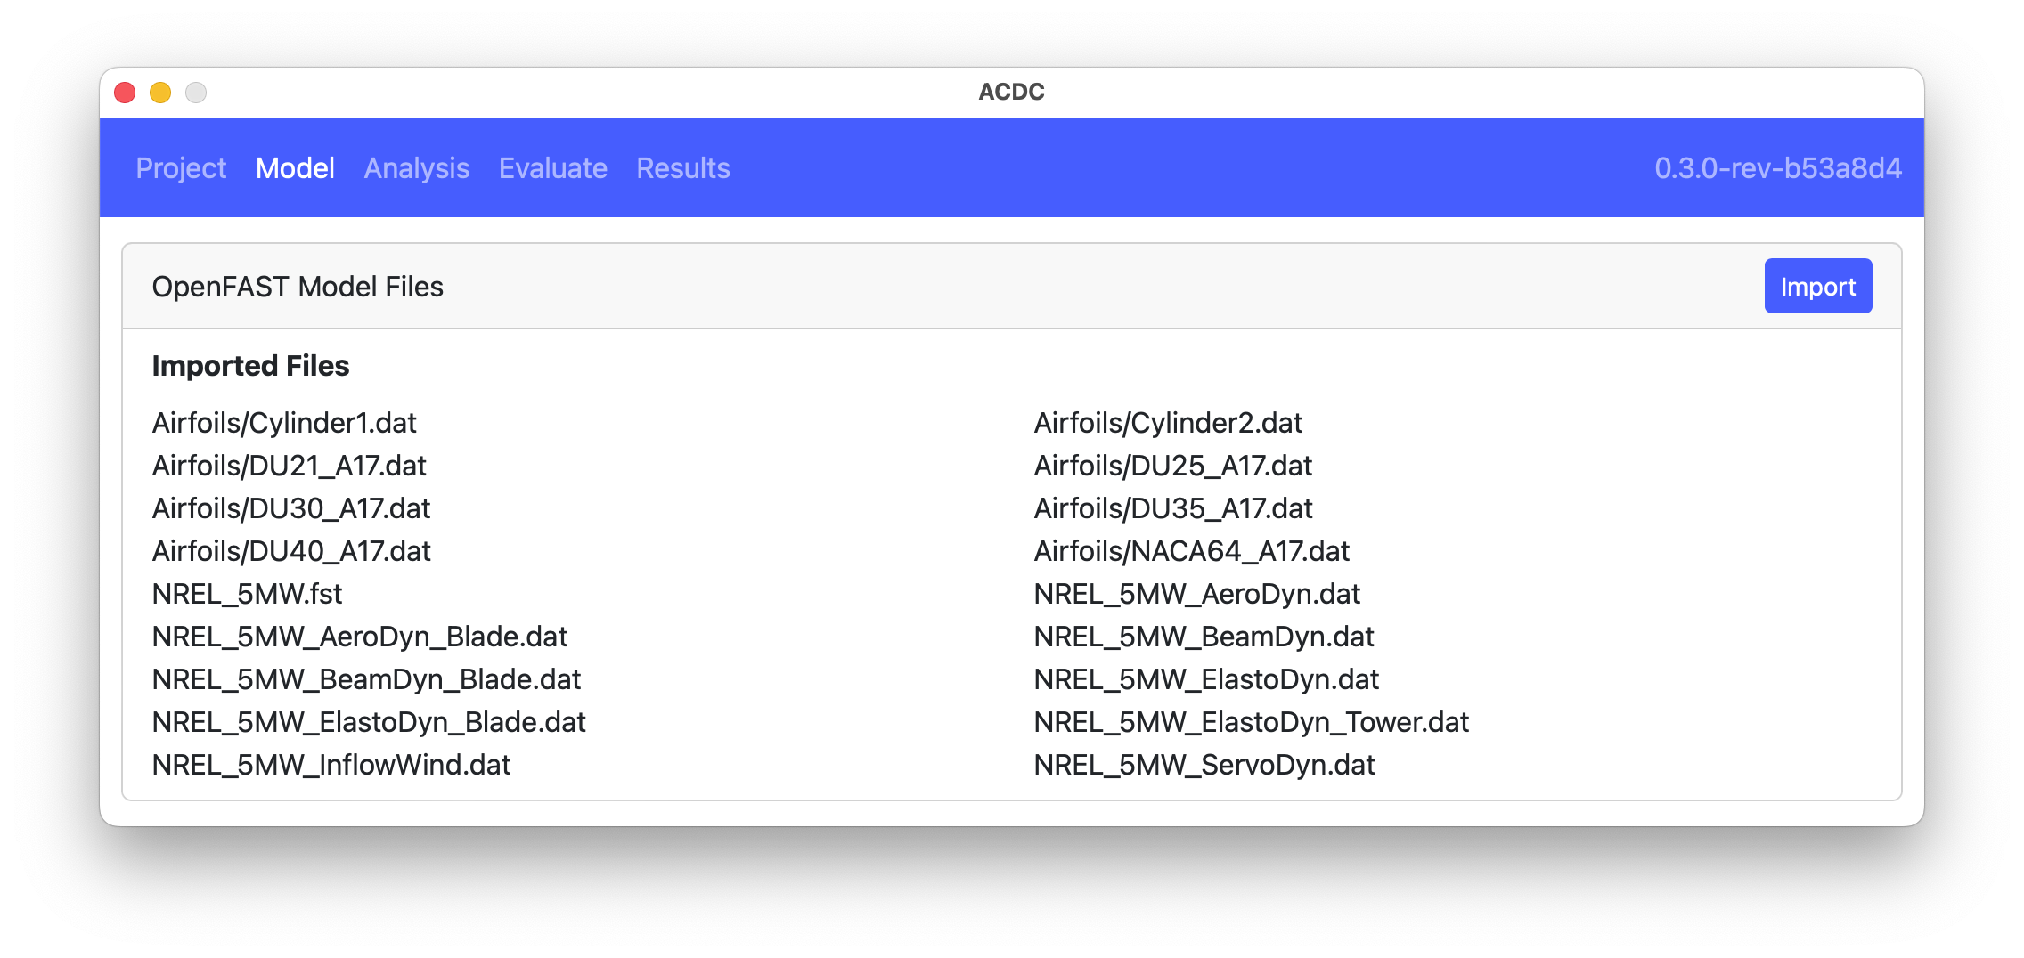Click the ACDC window title
This screenshot has width=2024, height=958.
point(1011,92)
